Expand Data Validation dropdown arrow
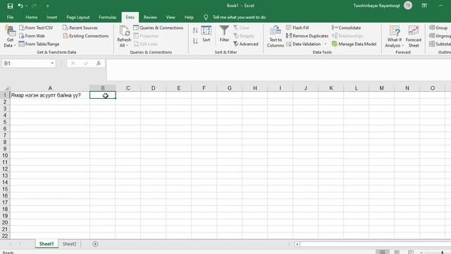451x254 pixels. pos(326,44)
